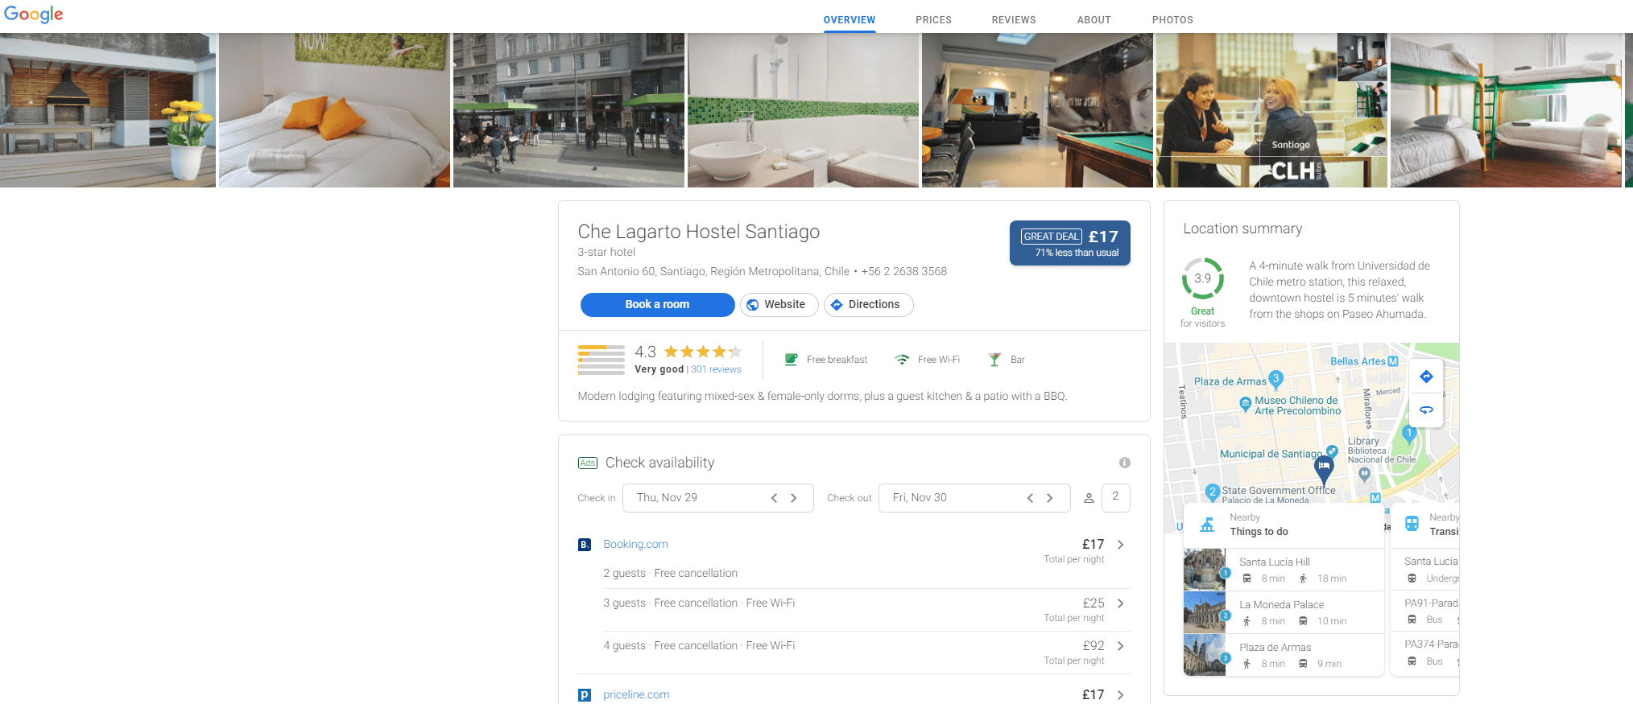The height and width of the screenshot is (704, 1633).
Task: Open the pool table lounge photo
Action: [x=1037, y=110]
